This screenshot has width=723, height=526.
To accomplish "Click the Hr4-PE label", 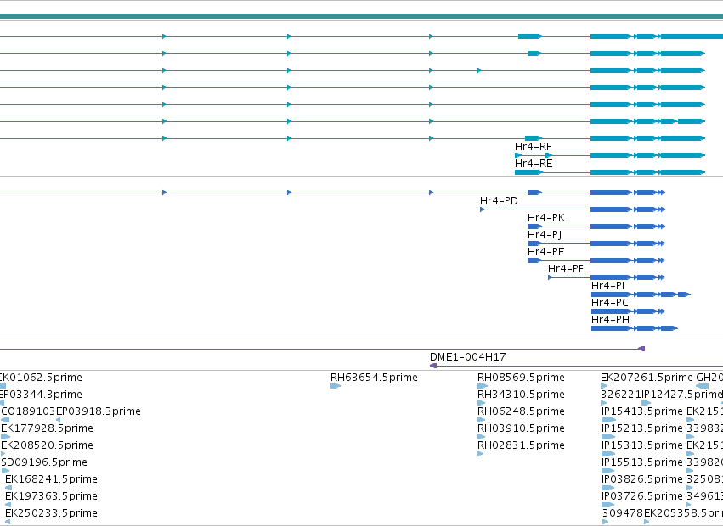I will (x=546, y=252).
